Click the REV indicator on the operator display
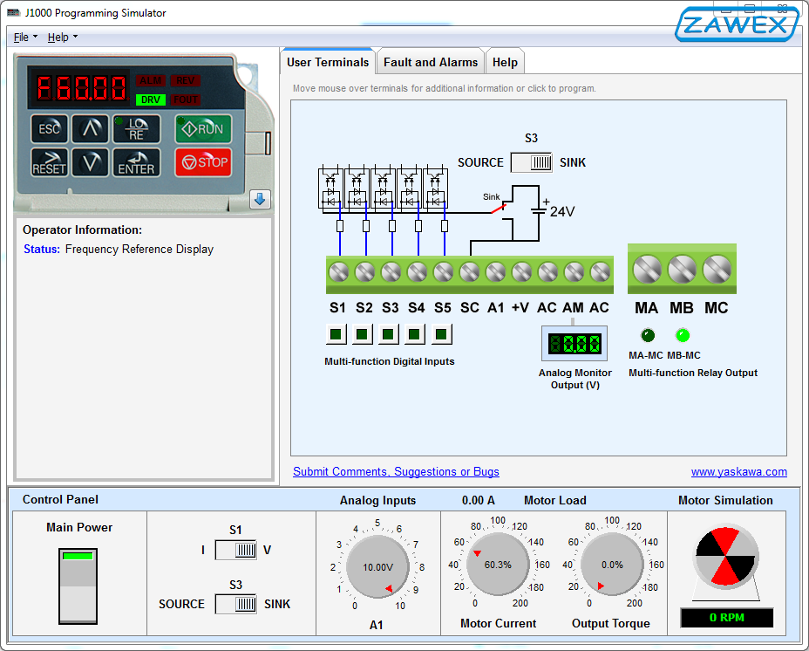This screenshot has height=651, width=809. (185, 80)
